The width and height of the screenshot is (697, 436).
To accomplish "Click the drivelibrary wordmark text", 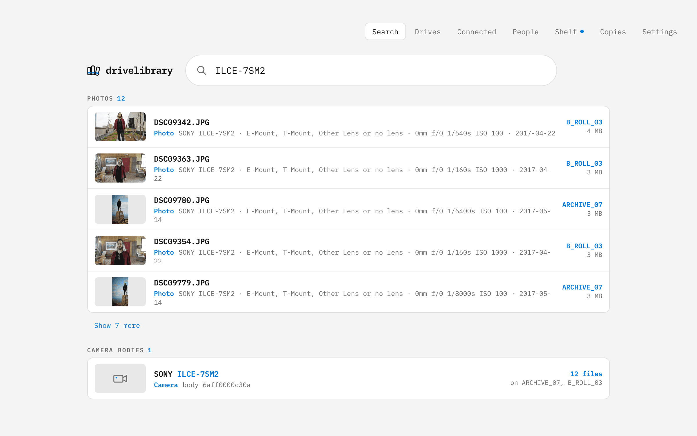I will (139, 71).
